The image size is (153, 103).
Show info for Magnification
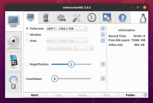[x=103, y=64]
